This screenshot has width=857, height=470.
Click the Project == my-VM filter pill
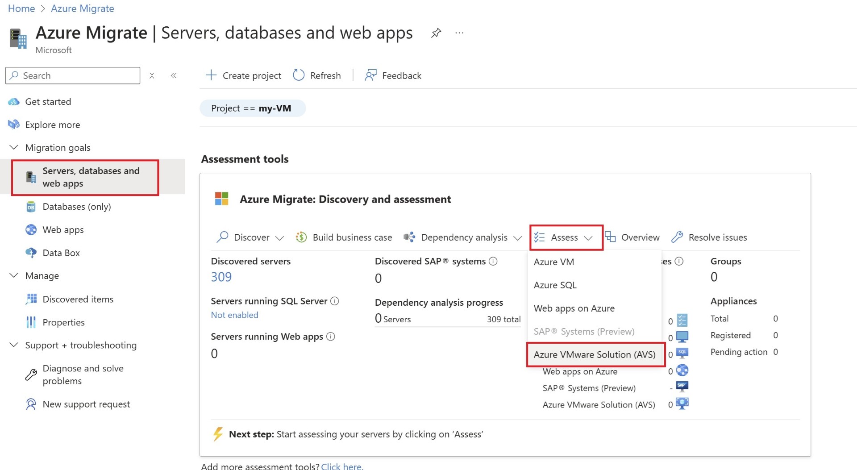coord(252,108)
